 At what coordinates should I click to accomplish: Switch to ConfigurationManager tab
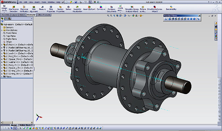(x=9, y=19)
